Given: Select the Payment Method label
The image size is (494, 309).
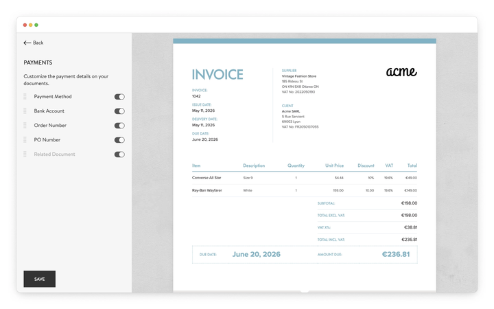Looking at the screenshot, I should (x=53, y=97).
